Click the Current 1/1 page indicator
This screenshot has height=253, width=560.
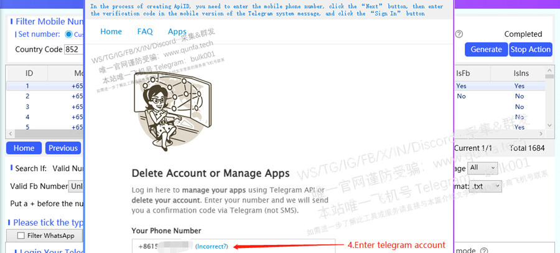tap(473, 148)
